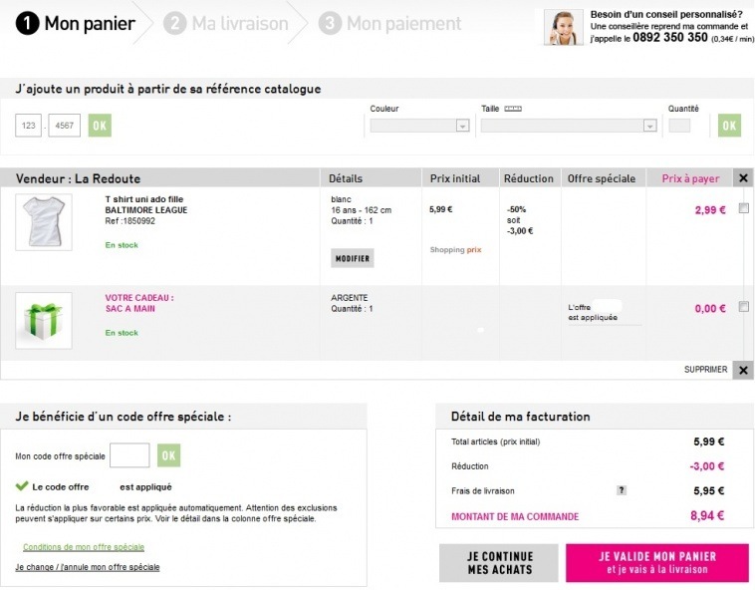Click the size guide ruler icon
Screen dimensions: 755x590
coord(514,108)
